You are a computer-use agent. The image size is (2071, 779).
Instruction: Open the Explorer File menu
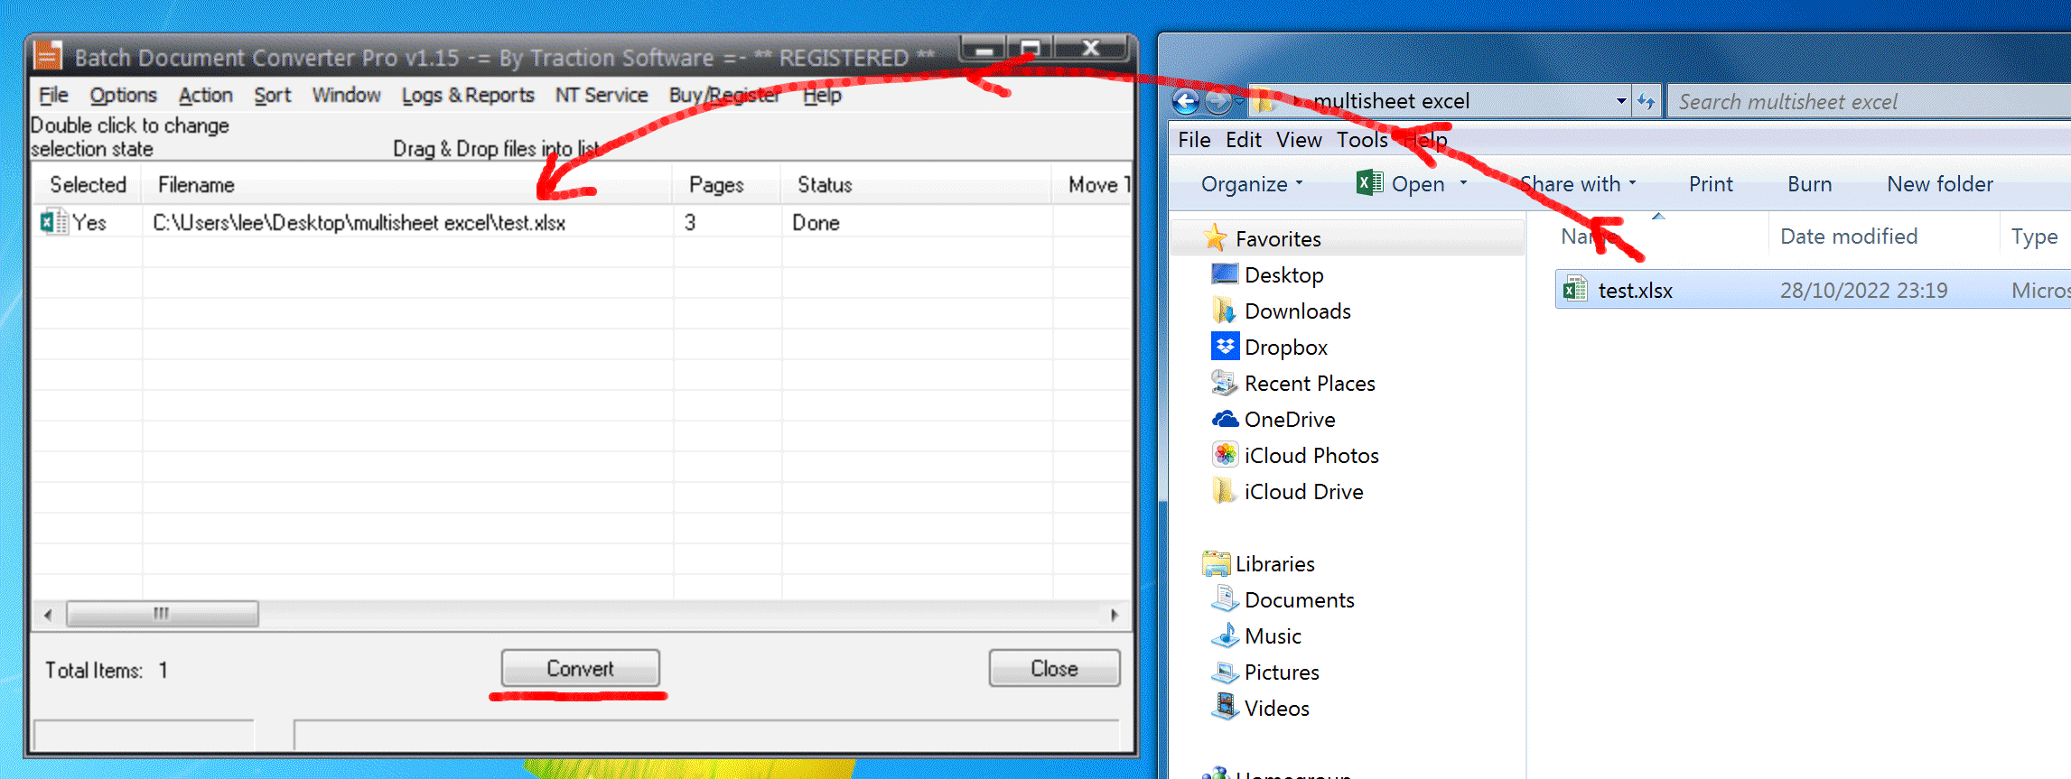click(1194, 140)
